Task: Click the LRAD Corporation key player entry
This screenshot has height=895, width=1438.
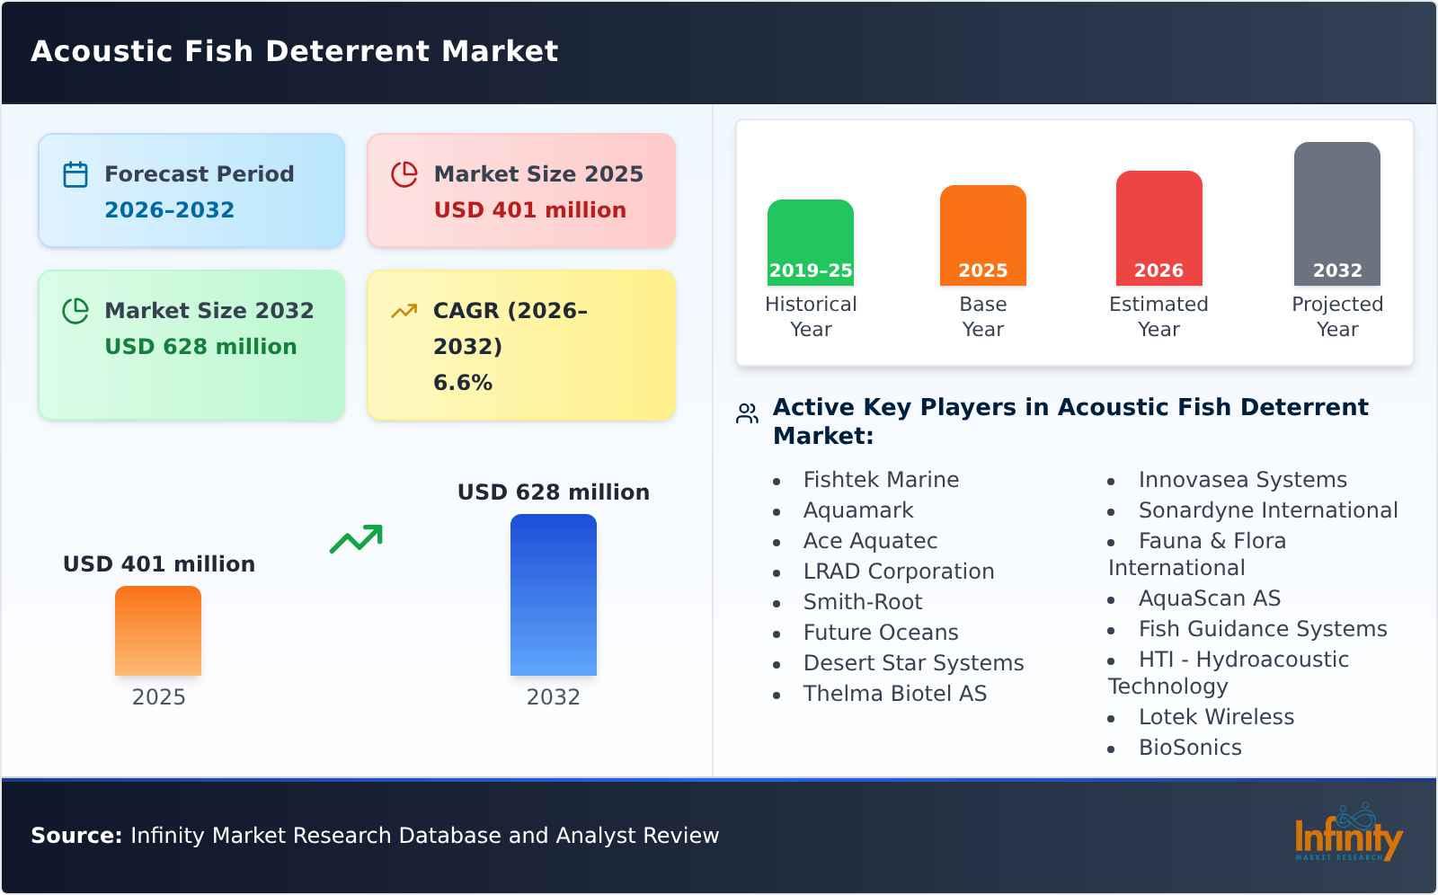Action: (899, 571)
